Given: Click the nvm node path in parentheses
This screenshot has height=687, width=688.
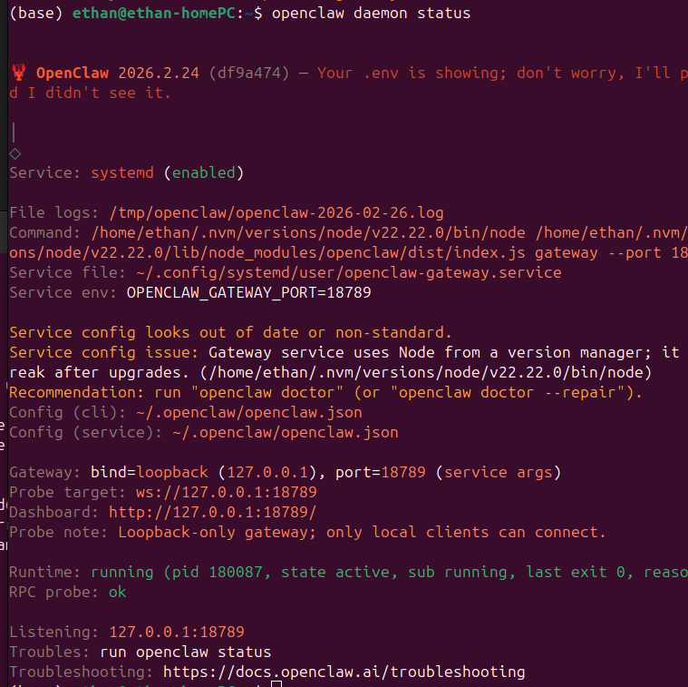Looking at the screenshot, I should point(425,372).
